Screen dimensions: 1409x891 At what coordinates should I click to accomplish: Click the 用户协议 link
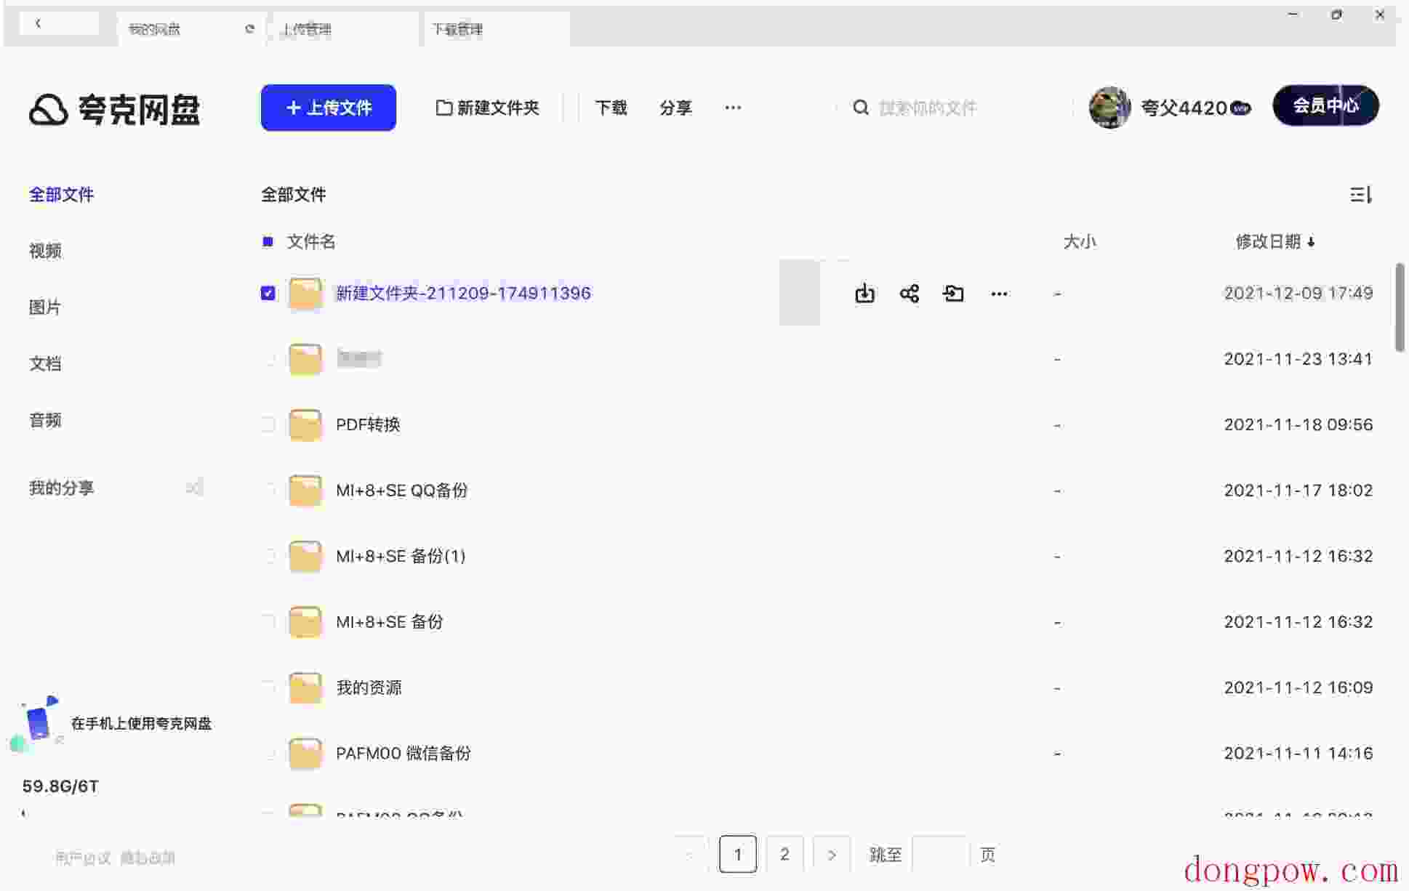click(x=83, y=858)
